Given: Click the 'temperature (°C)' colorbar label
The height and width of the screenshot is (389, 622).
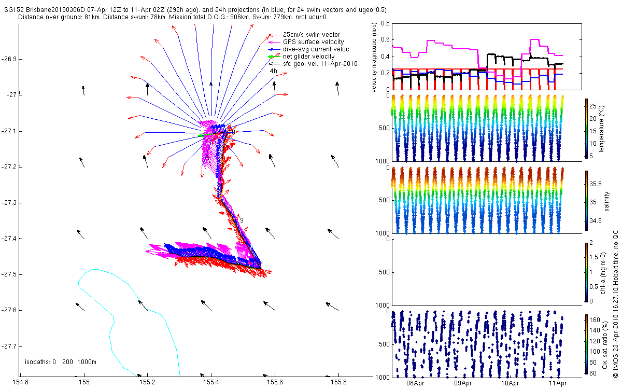Looking at the screenshot, I should [602, 130].
